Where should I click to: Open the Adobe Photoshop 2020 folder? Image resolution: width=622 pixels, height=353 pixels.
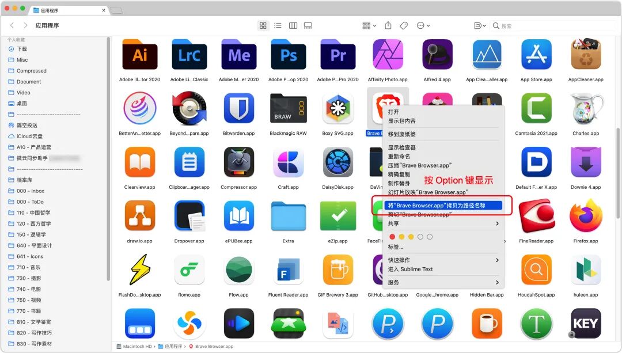coord(289,55)
